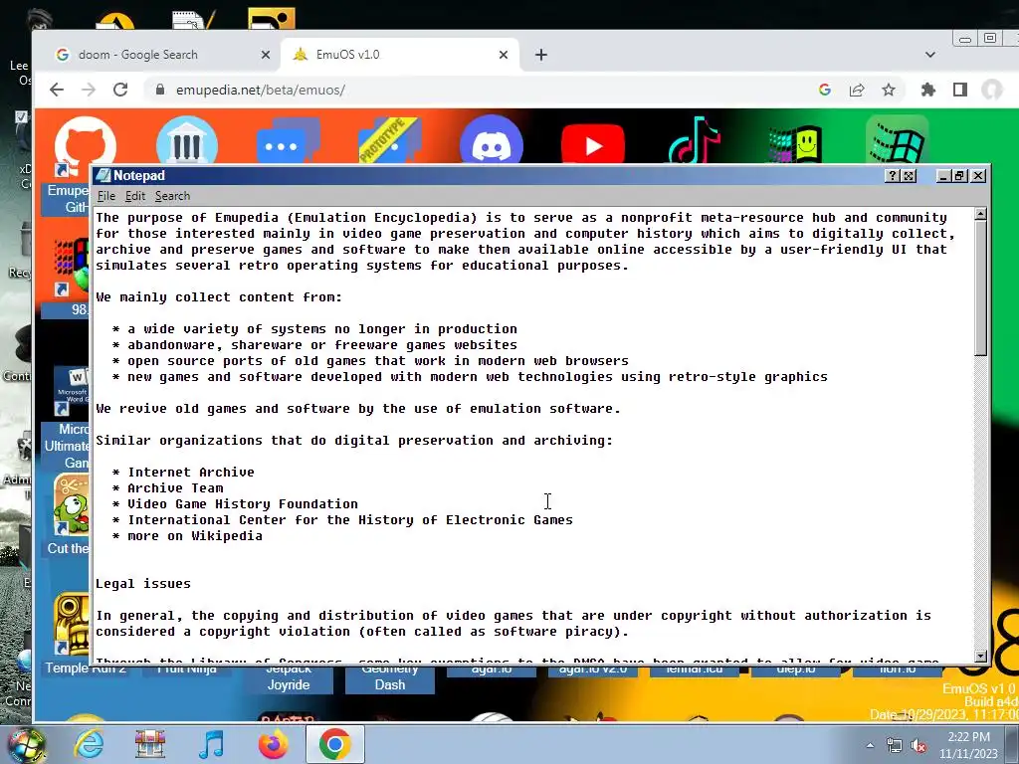Open the Cut the Rope game icon
Viewport: 1019px width, 764px height.
72,504
